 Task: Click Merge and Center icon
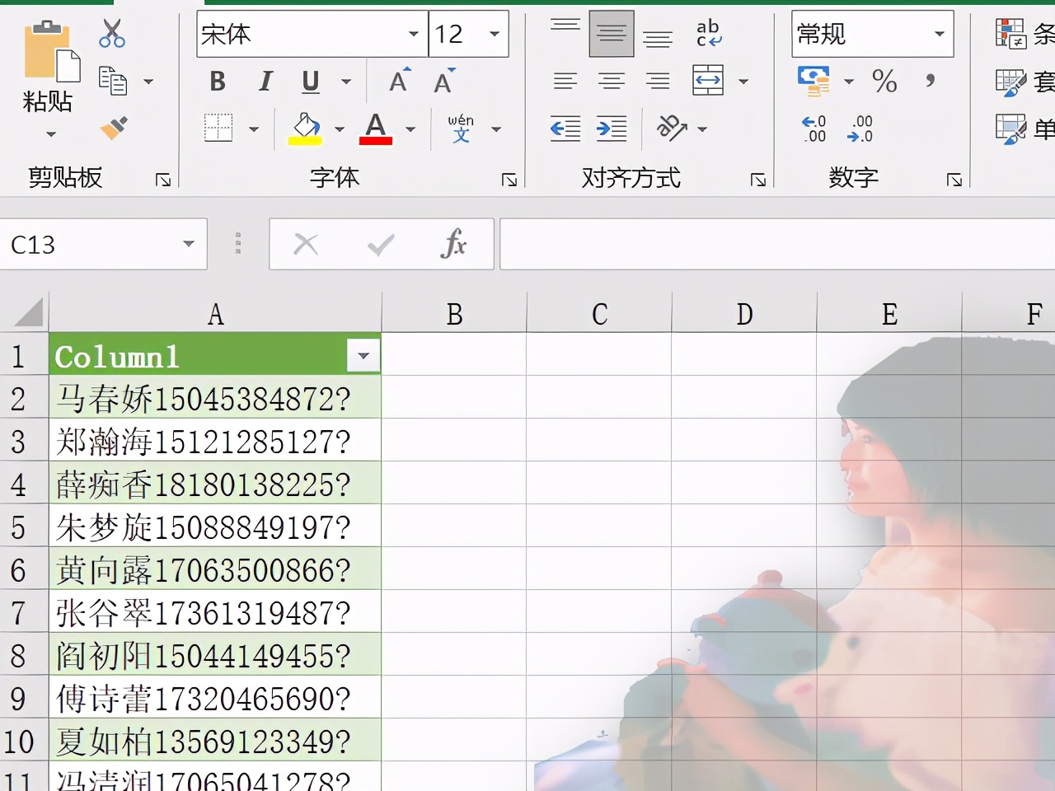coord(708,80)
